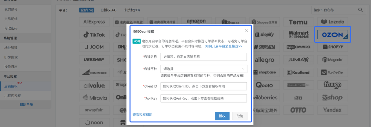
Task: Pick the 点石 platform logo
Action: (x=298, y=98)
